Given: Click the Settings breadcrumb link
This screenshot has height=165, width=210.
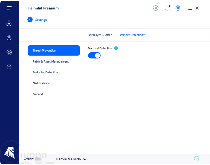Looking at the screenshot, I should coord(41,20).
